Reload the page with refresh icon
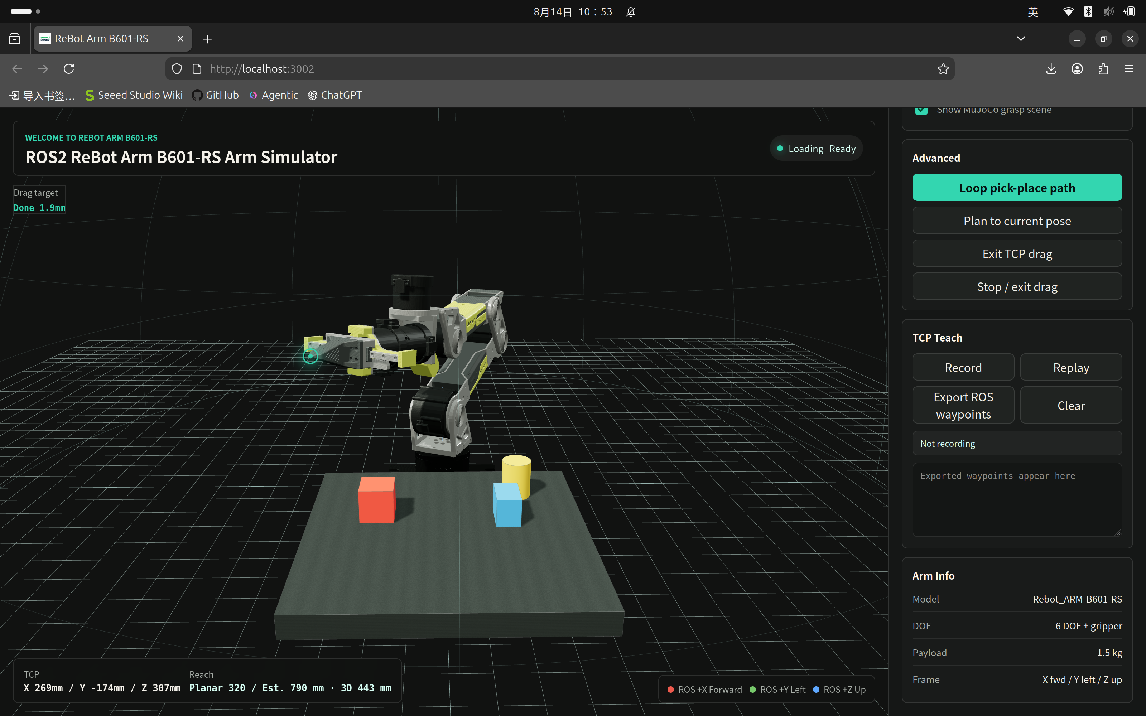This screenshot has height=716, width=1146. coord(69,69)
